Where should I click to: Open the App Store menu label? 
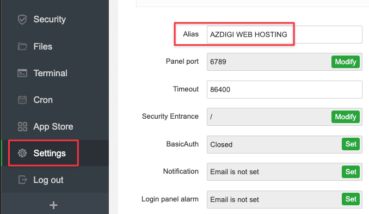coord(53,127)
